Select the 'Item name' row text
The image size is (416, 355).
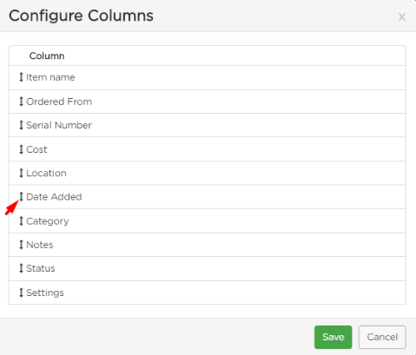(x=51, y=77)
